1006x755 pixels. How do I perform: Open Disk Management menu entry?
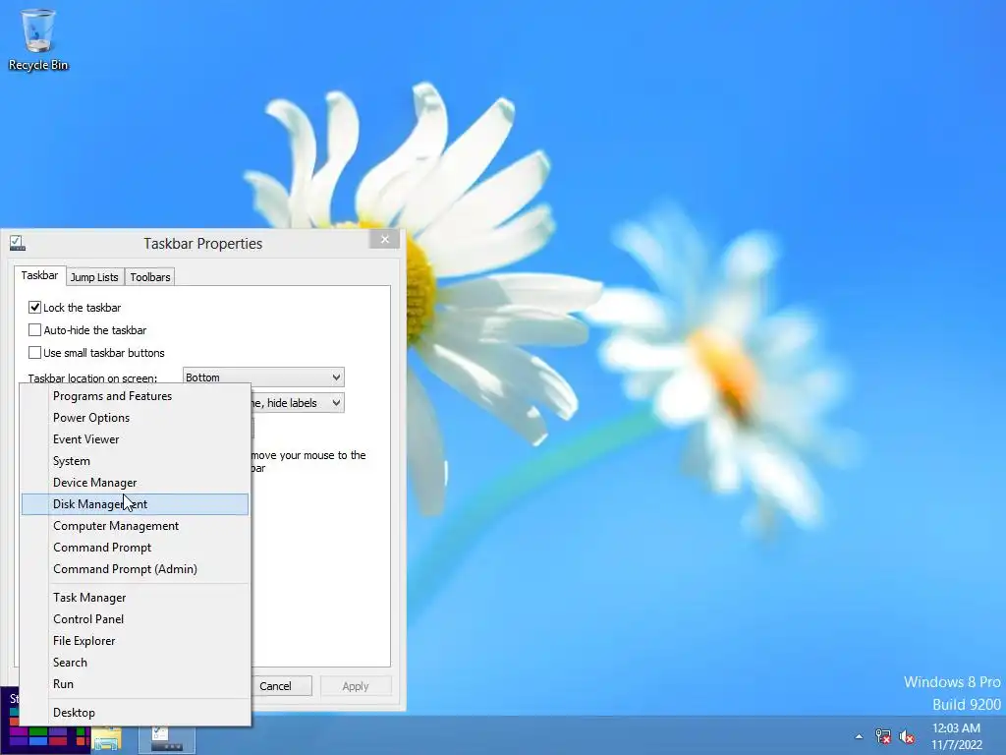pyautogui.click(x=135, y=504)
